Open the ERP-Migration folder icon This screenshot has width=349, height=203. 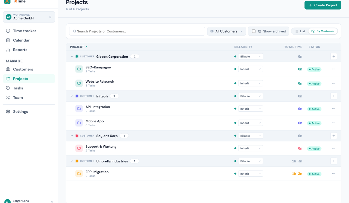(x=79, y=174)
